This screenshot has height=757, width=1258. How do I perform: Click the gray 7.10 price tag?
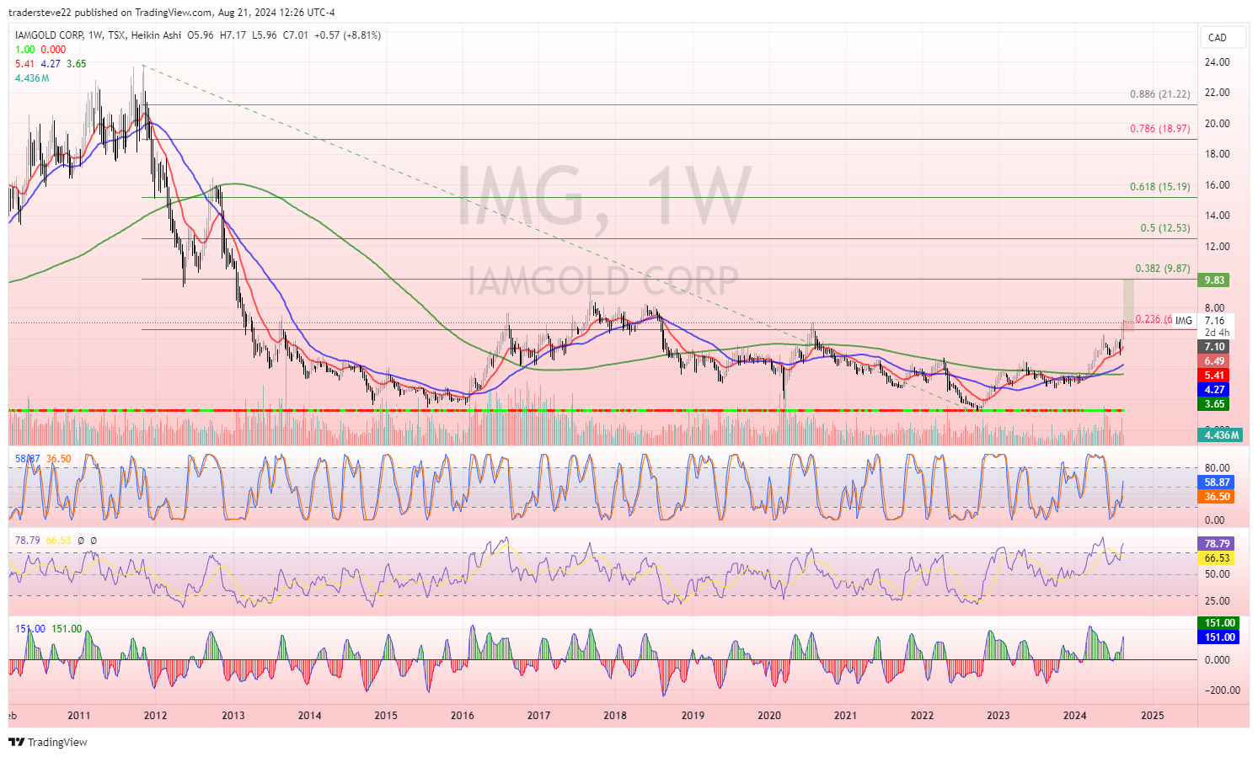(1215, 347)
